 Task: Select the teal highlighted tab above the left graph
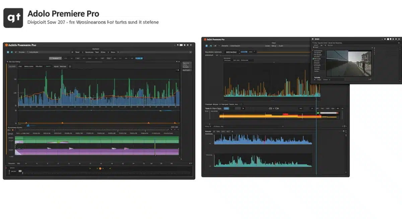(x=48, y=67)
